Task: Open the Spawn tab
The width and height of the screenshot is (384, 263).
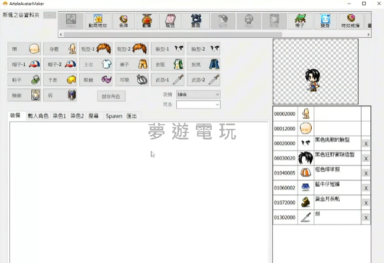Action: click(x=114, y=116)
